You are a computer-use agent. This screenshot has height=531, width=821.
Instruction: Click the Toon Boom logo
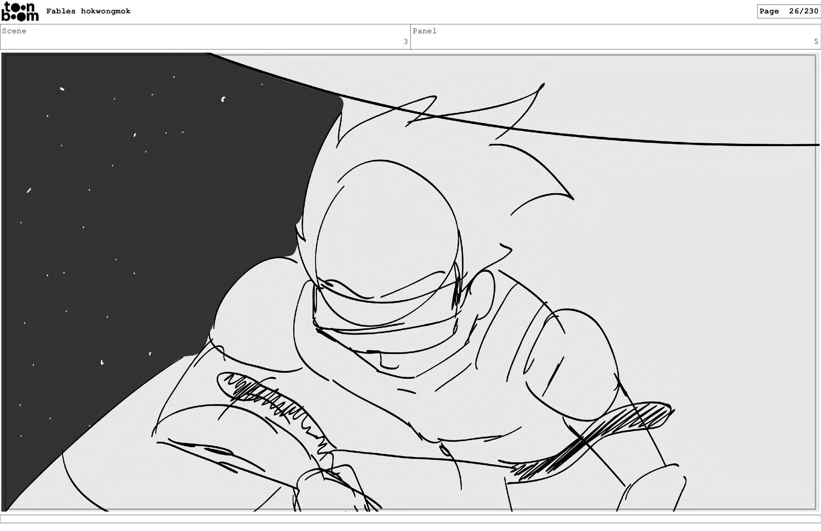point(20,12)
